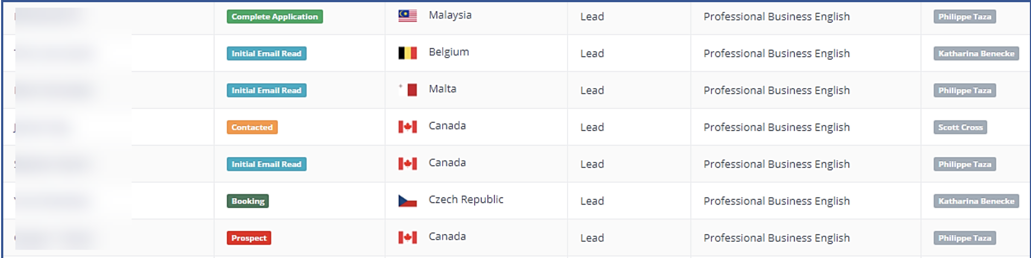
Task: Click the Belgium flag icon
Action: pos(407,53)
